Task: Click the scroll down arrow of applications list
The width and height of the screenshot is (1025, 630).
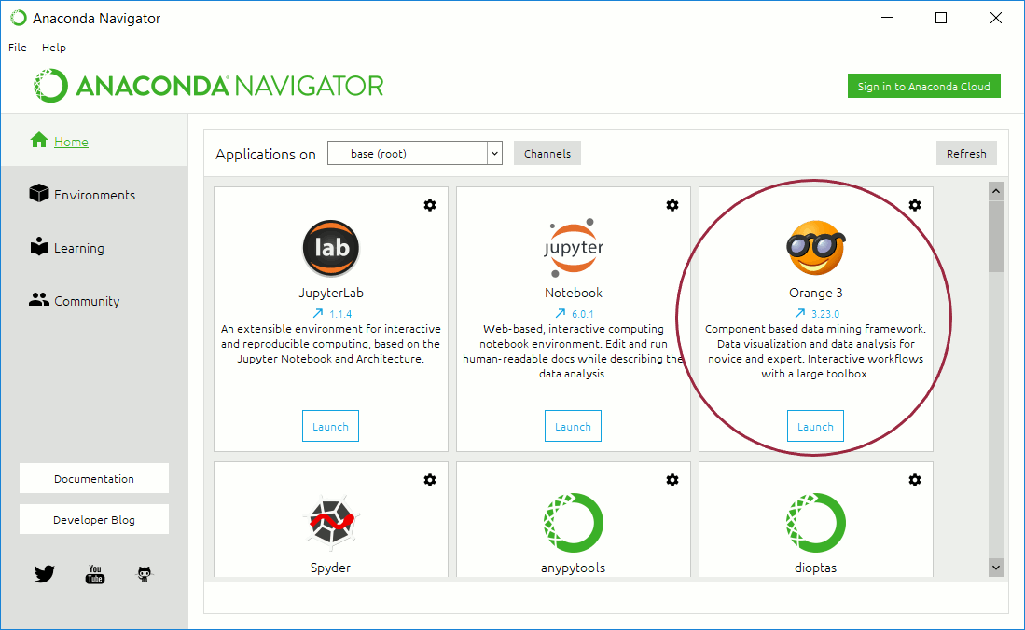Action: [x=996, y=567]
